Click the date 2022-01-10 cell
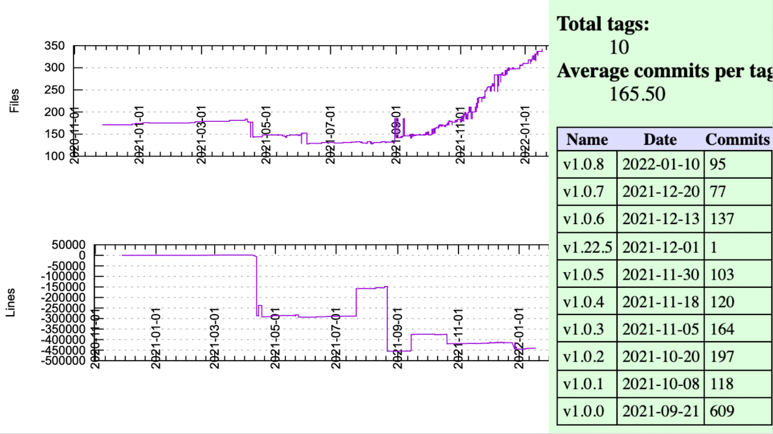773x434 pixels. click(x=660, y=165)
